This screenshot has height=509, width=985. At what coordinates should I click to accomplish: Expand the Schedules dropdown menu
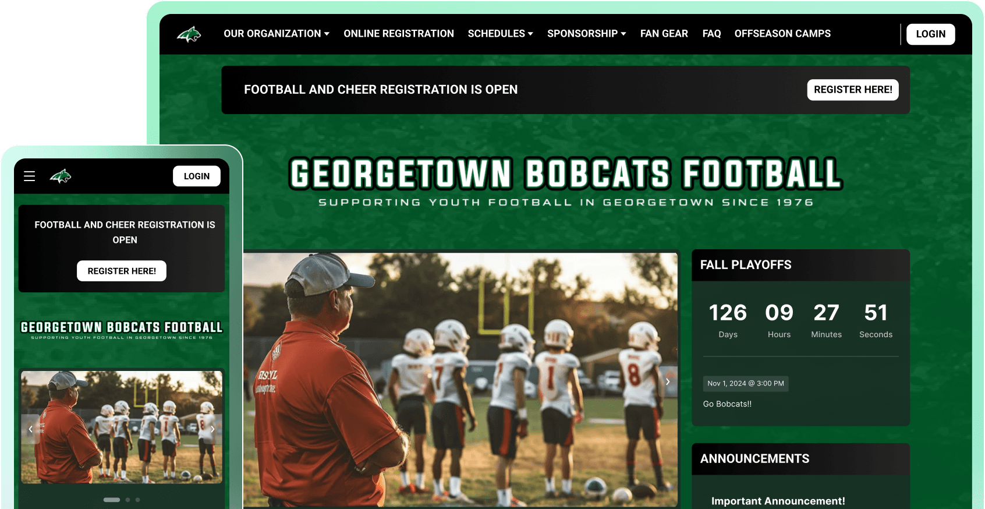[x=500, y=34]
